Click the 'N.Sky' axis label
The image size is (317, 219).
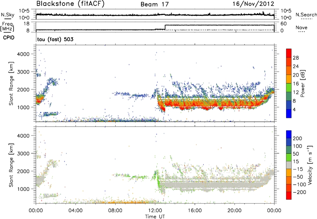(x=8, y=15)
